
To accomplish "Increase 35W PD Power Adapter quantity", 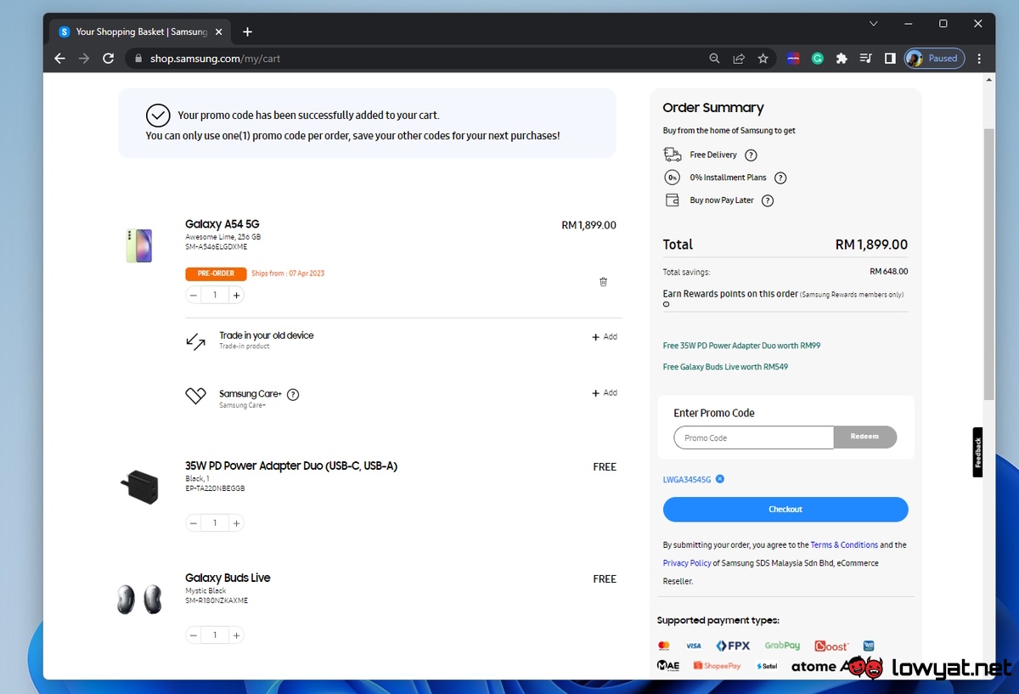I will [x=236, y=522].
